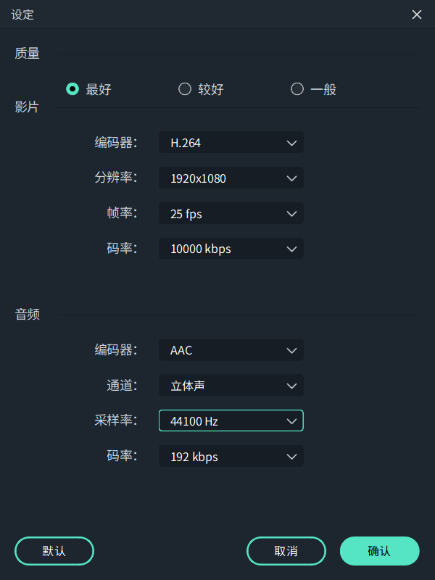The height and width of the screenshot is (580, 435).
Task: Open the sample rate dropdown showing 44100 Hz
Action: point(231,420)
